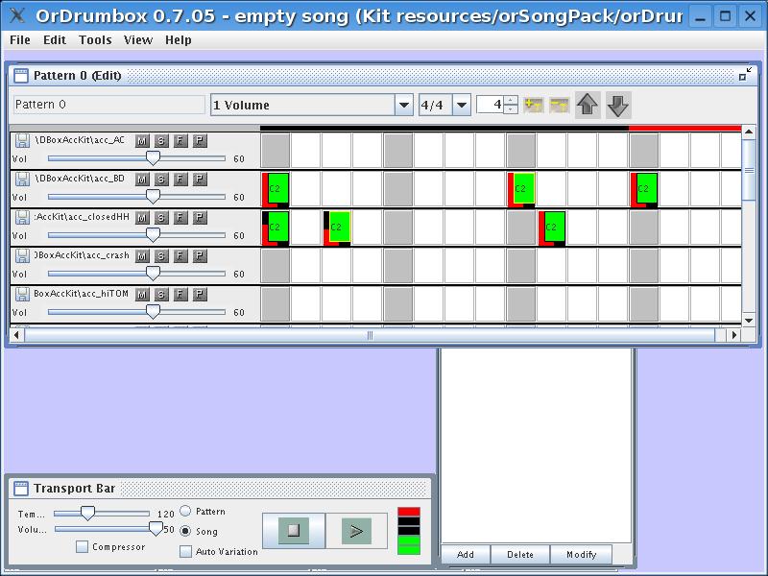Click the move track up arrow icon
768x576 pixels.
point(588,105)
